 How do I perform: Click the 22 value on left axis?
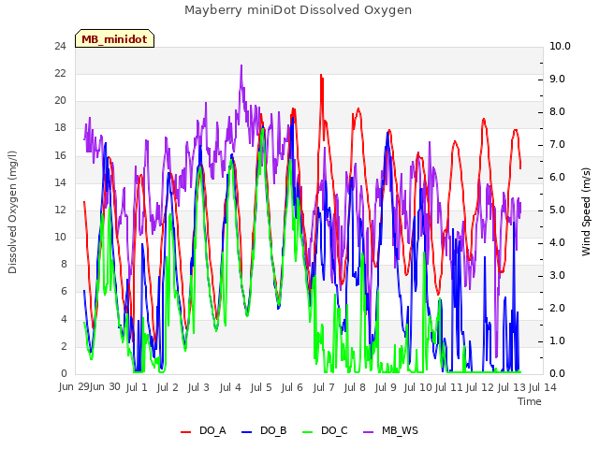tap(60, 73)
